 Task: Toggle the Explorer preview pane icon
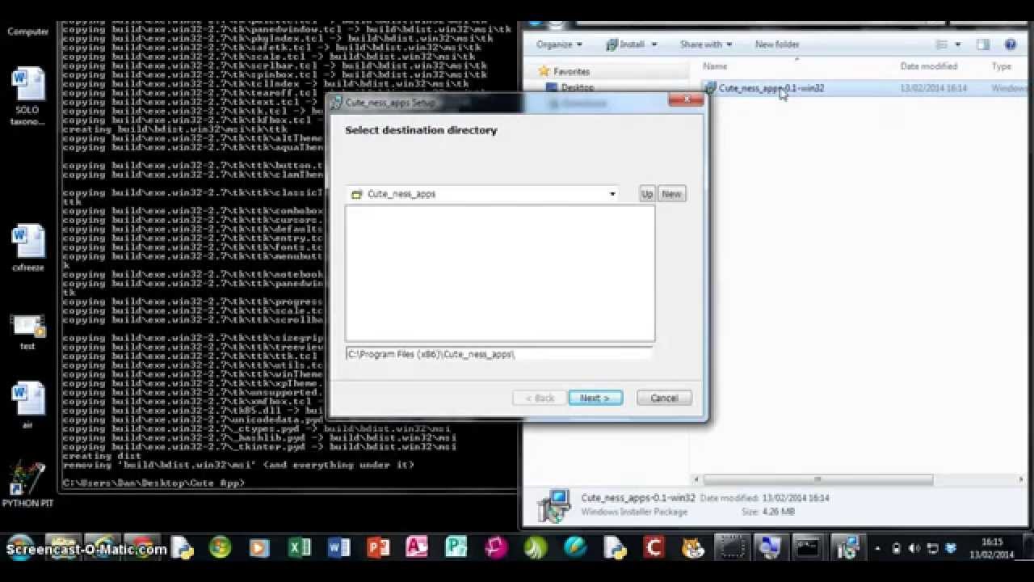coord(983,44)
